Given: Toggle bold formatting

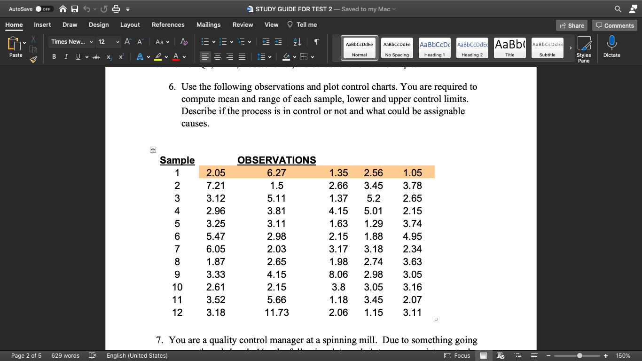Looking at the screenshot, I should click(54, 56).
